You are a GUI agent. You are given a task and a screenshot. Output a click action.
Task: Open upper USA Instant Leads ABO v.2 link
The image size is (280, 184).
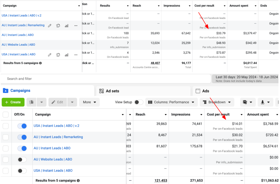(21, 15)
